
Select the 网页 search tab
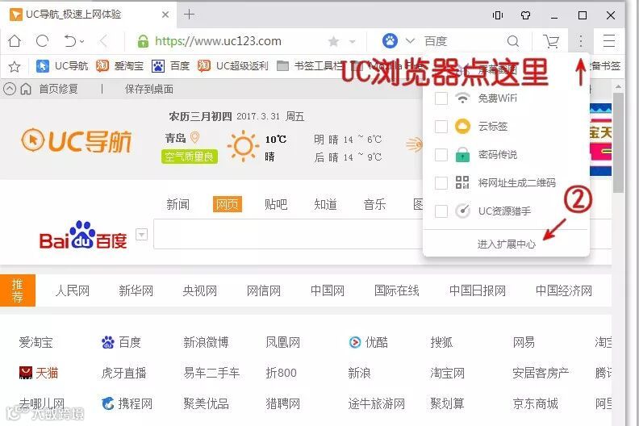click(x=227, y=204)
